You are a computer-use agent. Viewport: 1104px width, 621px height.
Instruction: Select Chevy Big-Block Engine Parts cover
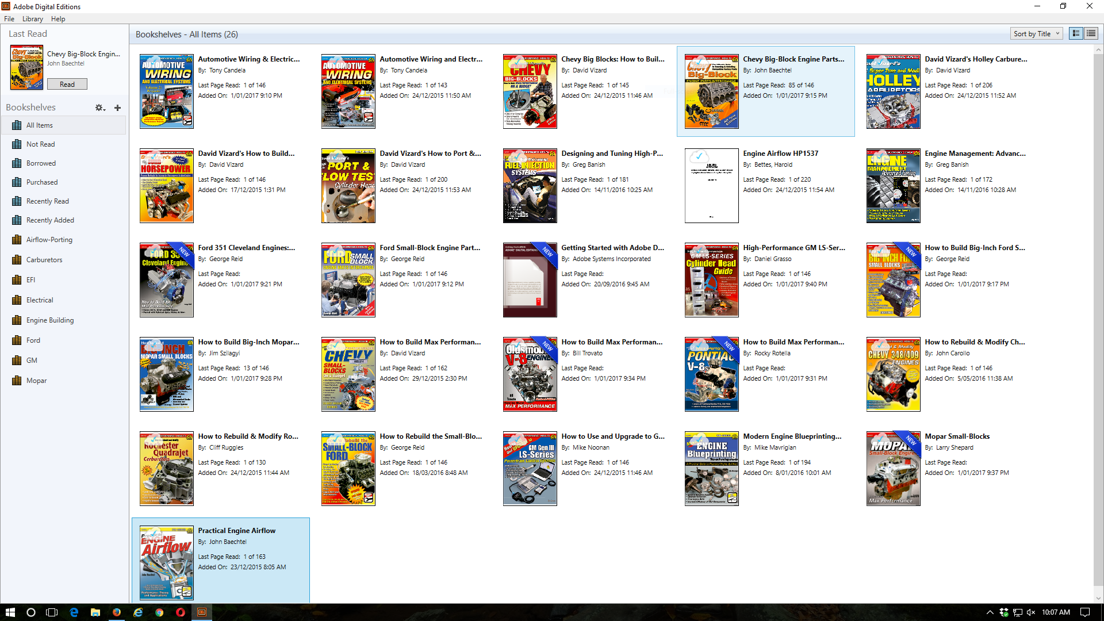[712, 91]
